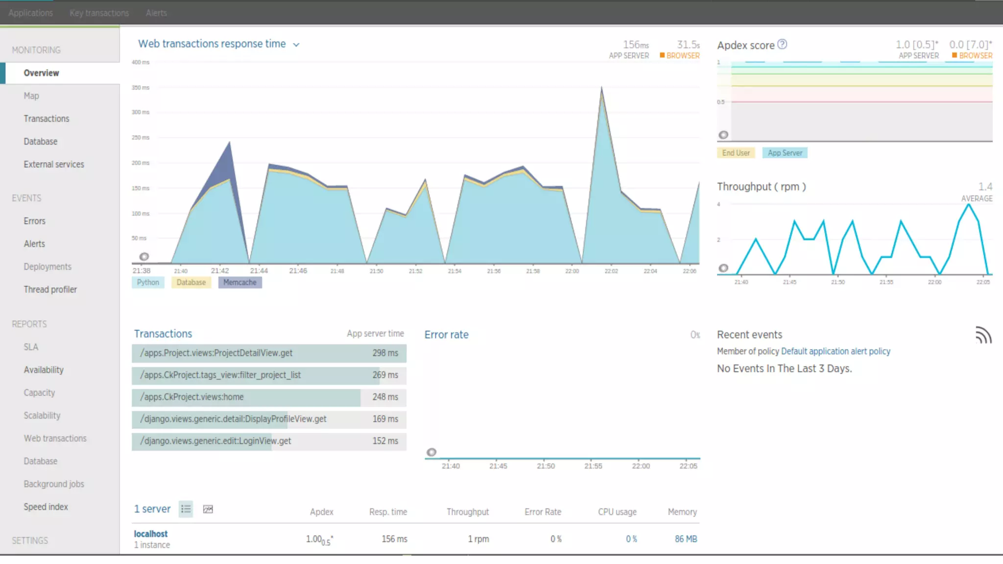Toggle the Database legend series
The height and width of the screenshot is (564, 1003).
tap(191, 282)
